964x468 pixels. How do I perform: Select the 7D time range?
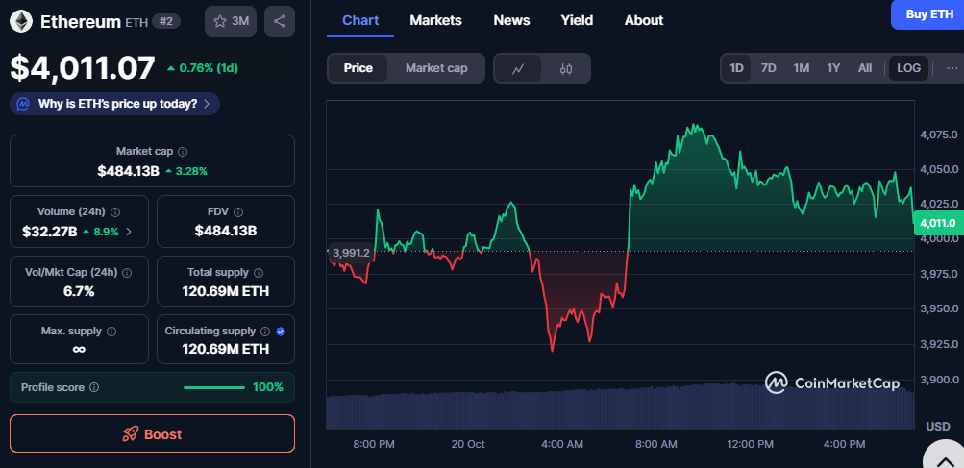pos(768,68)
